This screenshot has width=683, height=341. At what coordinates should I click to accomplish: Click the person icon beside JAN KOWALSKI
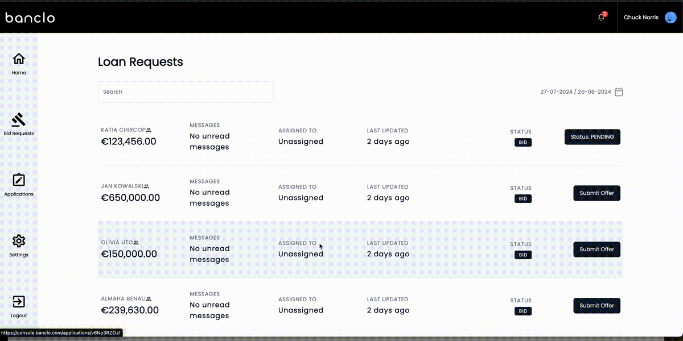point(146,186)
